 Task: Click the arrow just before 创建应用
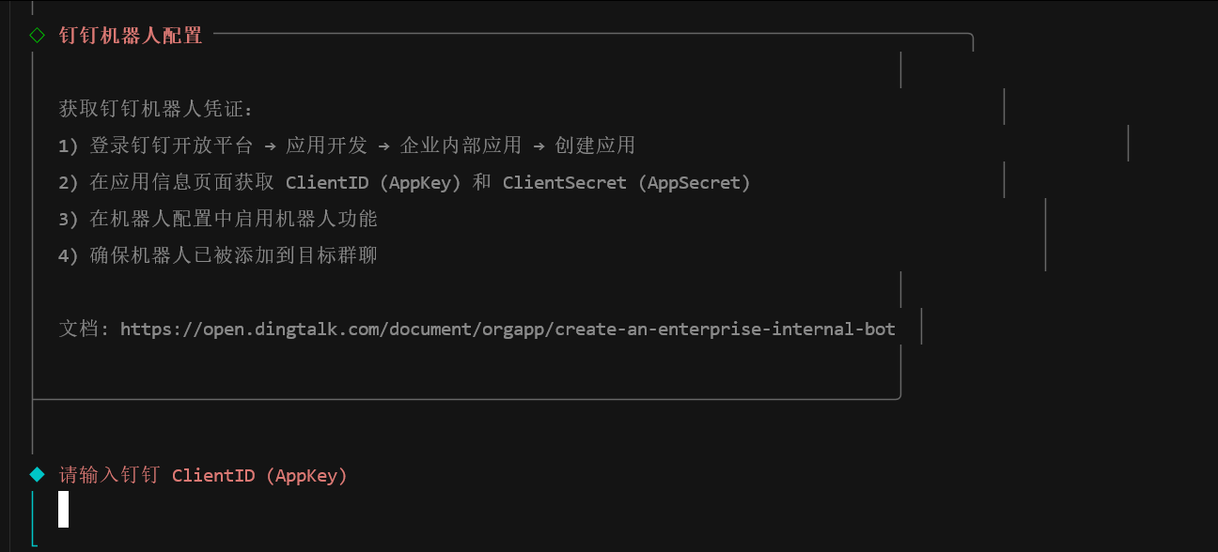coord(539,146)
